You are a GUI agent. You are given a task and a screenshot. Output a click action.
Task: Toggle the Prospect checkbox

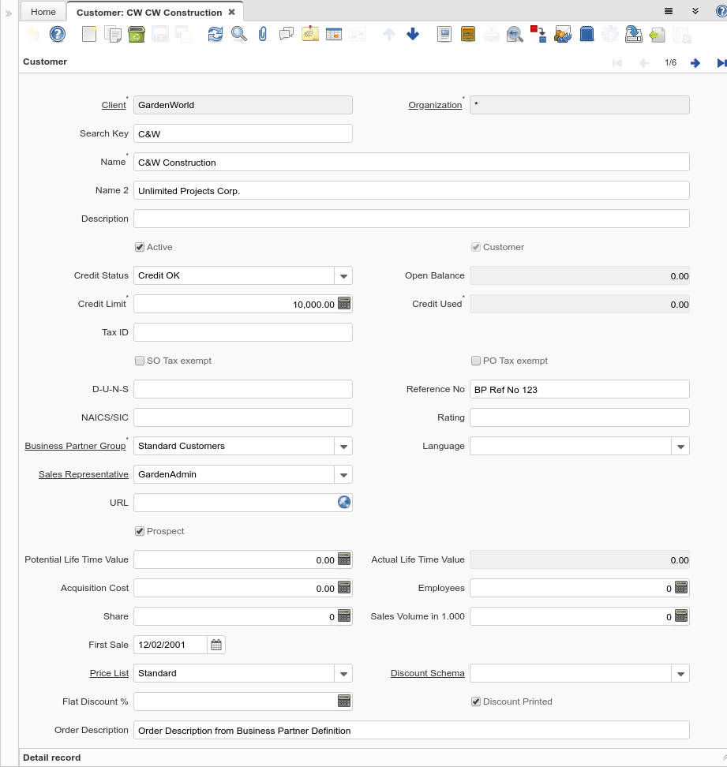pyautogui.click(x=140, y=531)
